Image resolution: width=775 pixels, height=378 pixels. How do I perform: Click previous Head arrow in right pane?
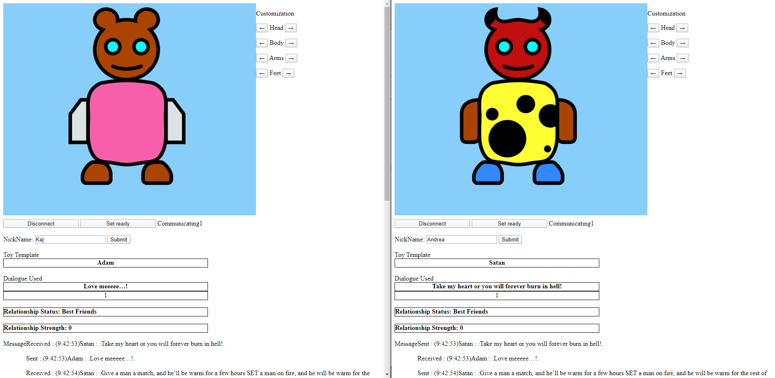click(x=653, y=28)
